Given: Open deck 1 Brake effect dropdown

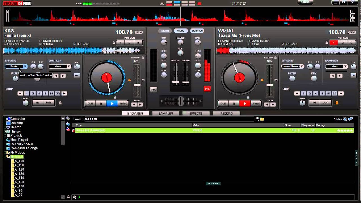Looking at the screenshot, I should [x=25, y=67].
